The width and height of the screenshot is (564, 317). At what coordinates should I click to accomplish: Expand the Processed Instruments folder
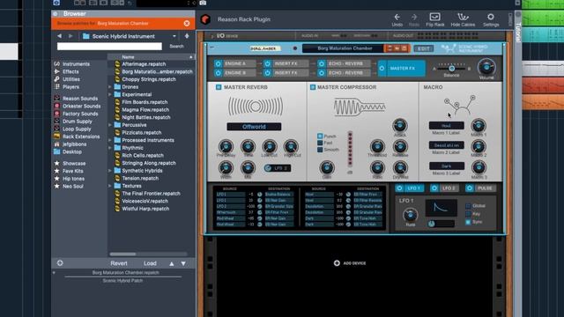(109, 140)
